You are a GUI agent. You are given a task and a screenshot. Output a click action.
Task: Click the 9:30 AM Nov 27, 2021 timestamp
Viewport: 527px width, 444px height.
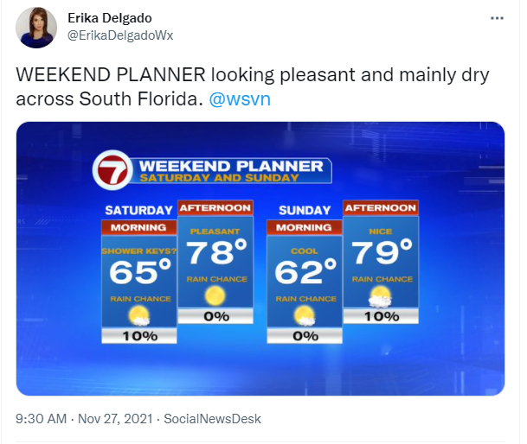point(84,419)
